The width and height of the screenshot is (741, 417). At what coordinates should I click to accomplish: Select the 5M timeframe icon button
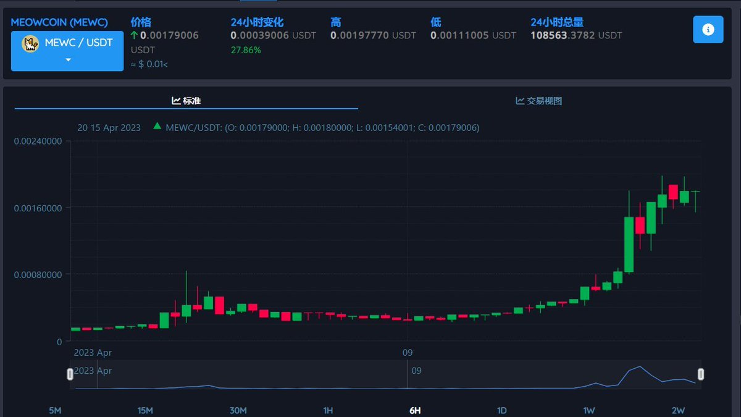pos(56,410)
